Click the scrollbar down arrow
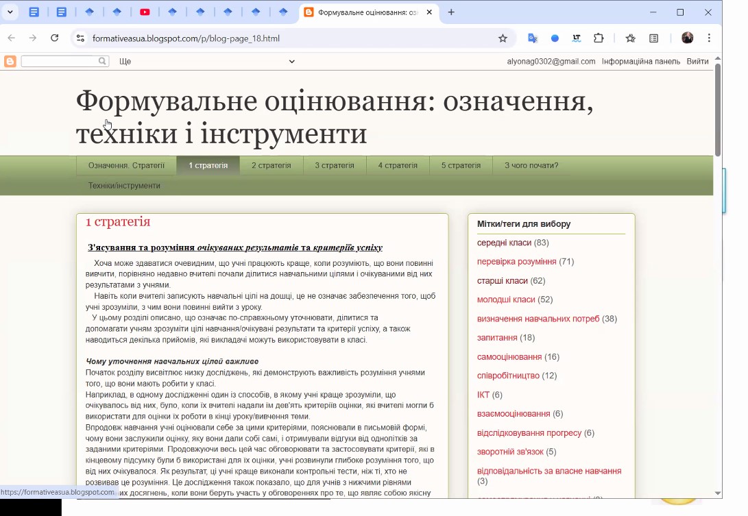The image size is (748, 516). point(717,493)
